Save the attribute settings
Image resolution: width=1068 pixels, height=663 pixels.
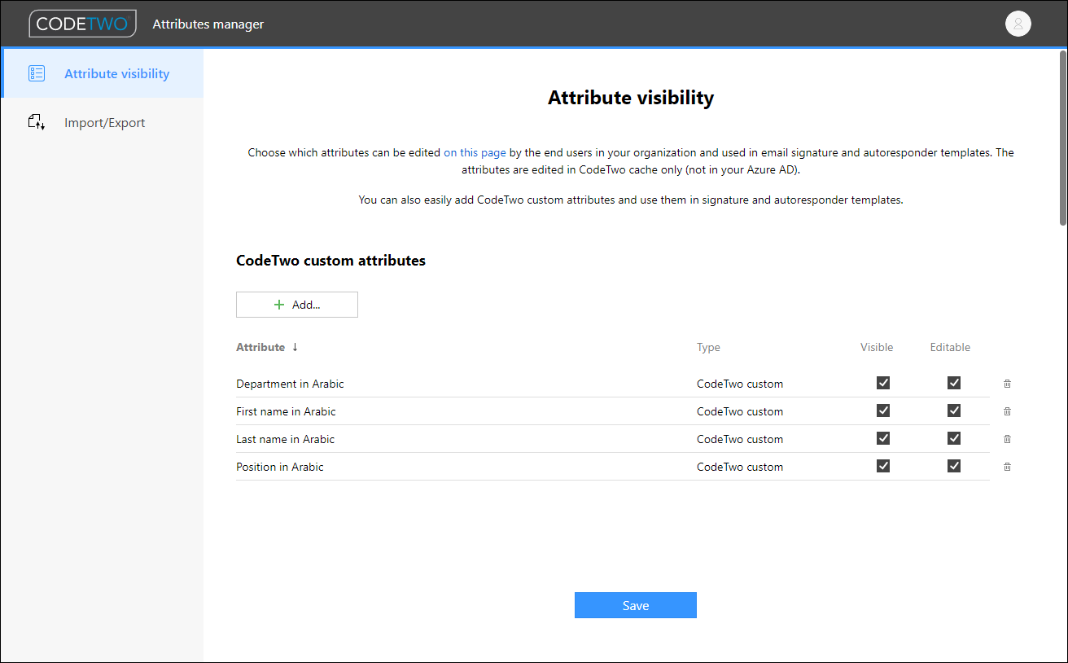click(x=636, y=605)
